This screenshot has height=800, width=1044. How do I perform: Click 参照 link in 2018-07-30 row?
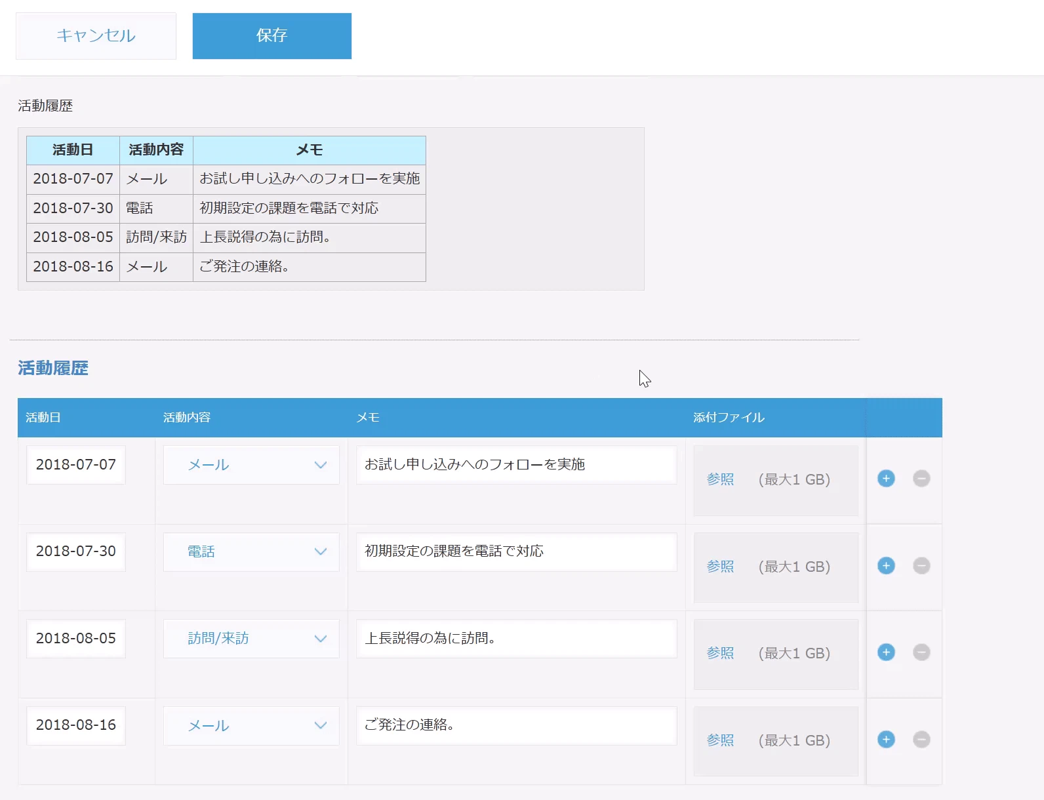720,567
